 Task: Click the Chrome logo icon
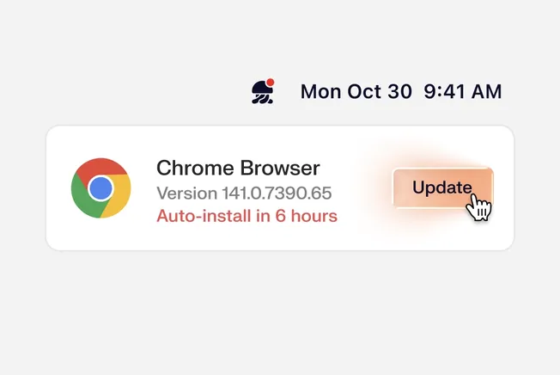(100, 187)
